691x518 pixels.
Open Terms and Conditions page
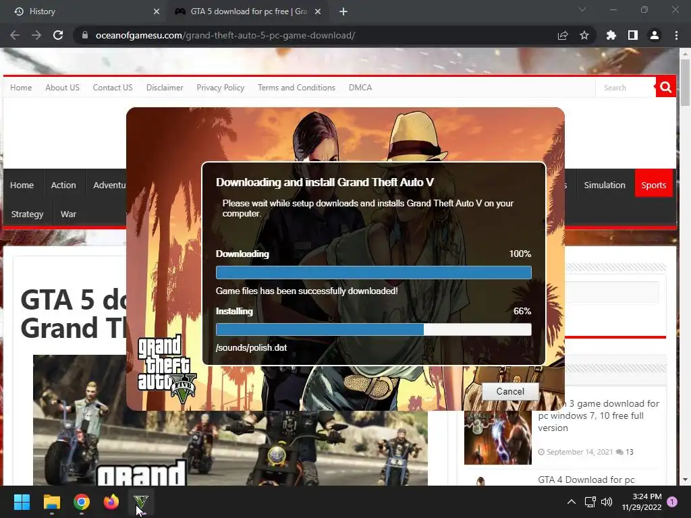(297, 88)
